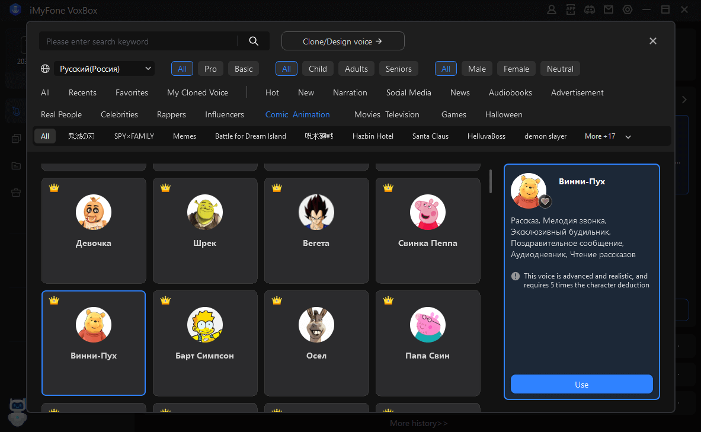Open the Discord icon in title bar
Screen dimensions: 701x432
pos(590,9)
